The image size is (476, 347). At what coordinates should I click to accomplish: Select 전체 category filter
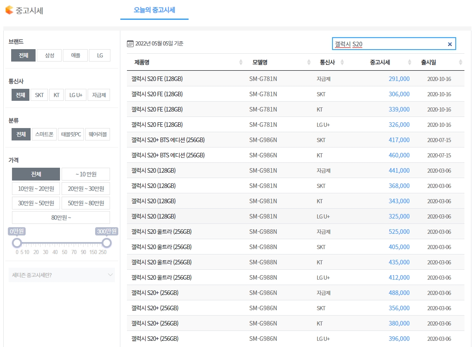(x=21, y=134)
